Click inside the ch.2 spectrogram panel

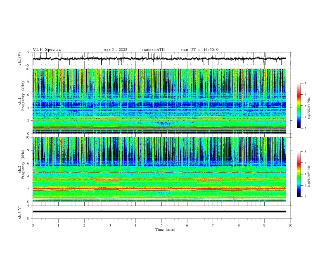(x=159, y=169)
